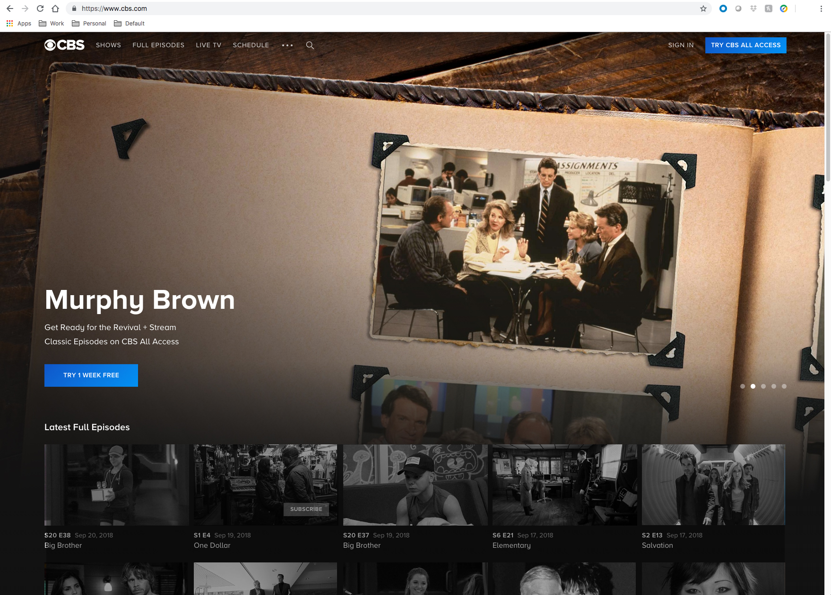Click 'S6 E21' episode label
831x595 pixels.
click(x=503, y=535)
